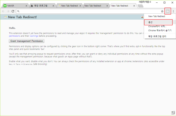Open a new tab with the new-tab button
Image resolution: width=176 pixels, height=116 pixels.
(141, 6)
